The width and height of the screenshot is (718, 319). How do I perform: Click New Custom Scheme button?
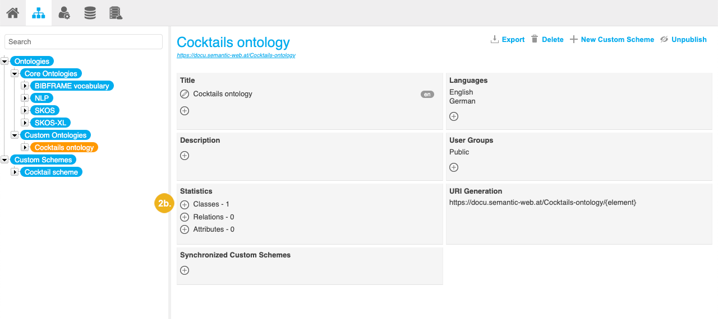coord(612,40)
